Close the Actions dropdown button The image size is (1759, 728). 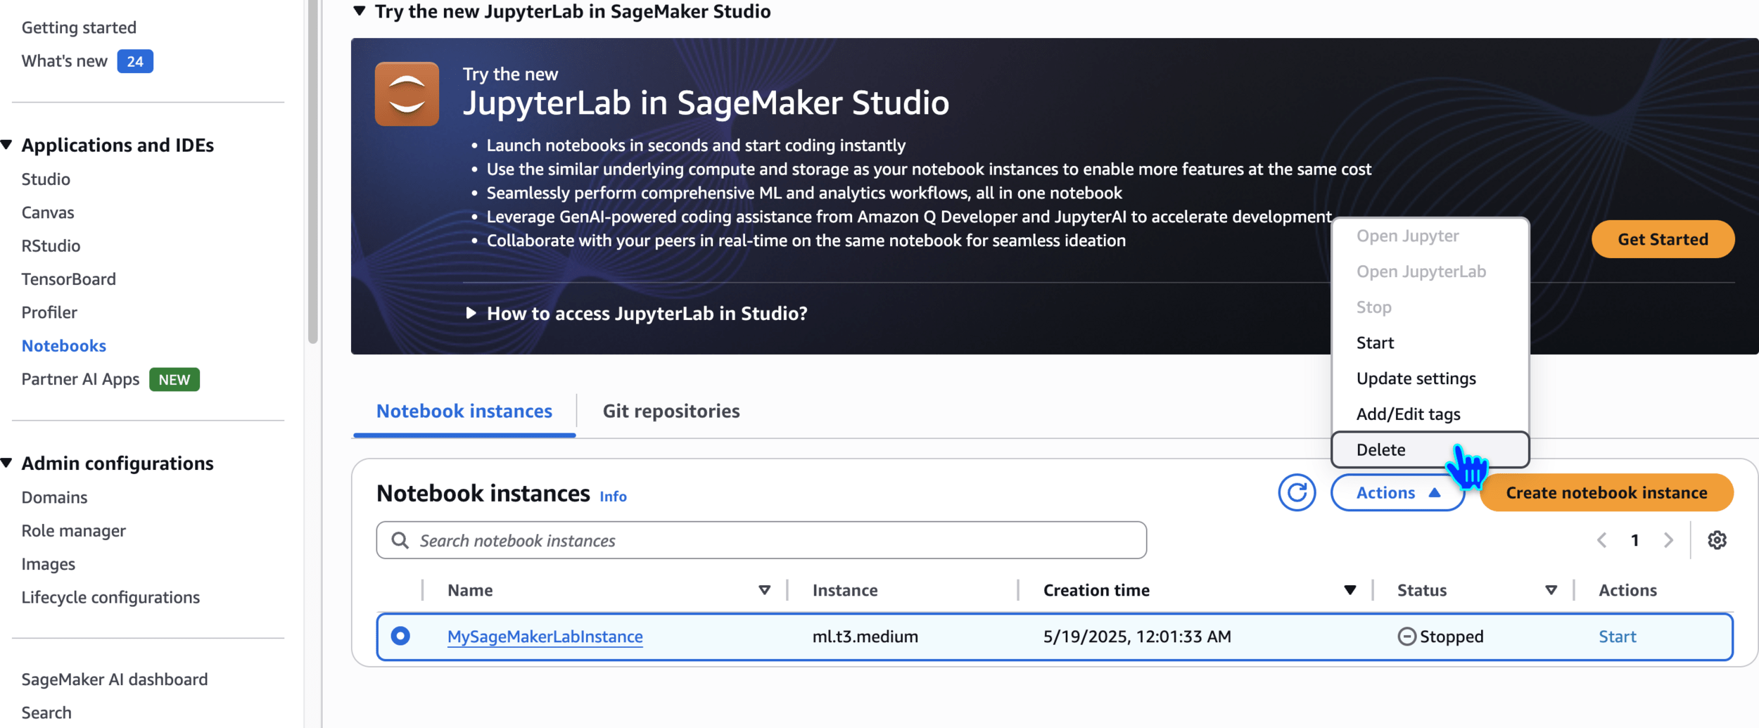click(x=1397, y=492)
